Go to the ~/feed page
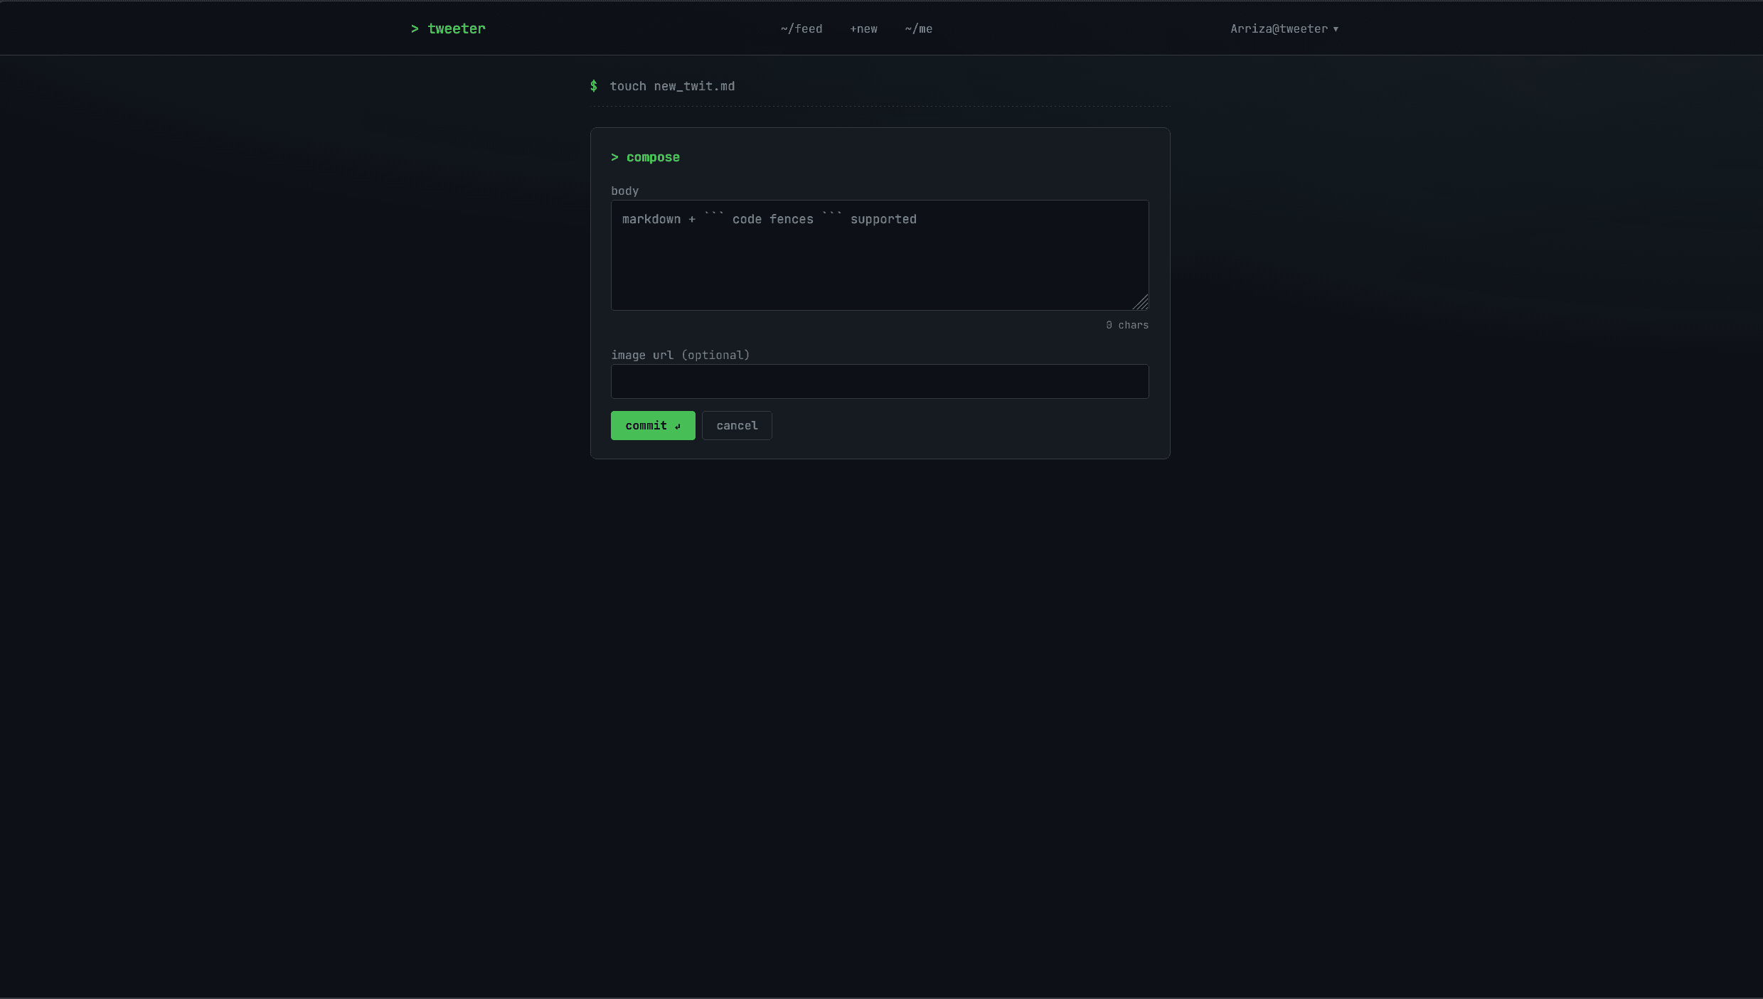The width and height of the screenshot is (1763, 999). tap(801, 28)
